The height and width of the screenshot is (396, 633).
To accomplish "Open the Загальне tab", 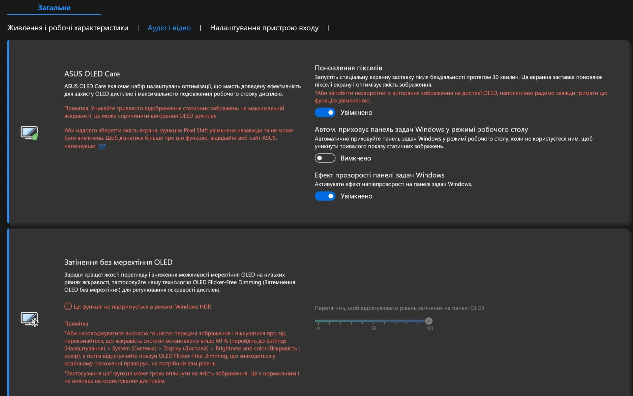I will pyautogui.click(x=54, y=8).
